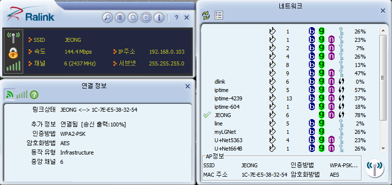Click the MAC address in AP정보 section
The width and height of the screenshot is (392, 185).
(x=265, y=175)
